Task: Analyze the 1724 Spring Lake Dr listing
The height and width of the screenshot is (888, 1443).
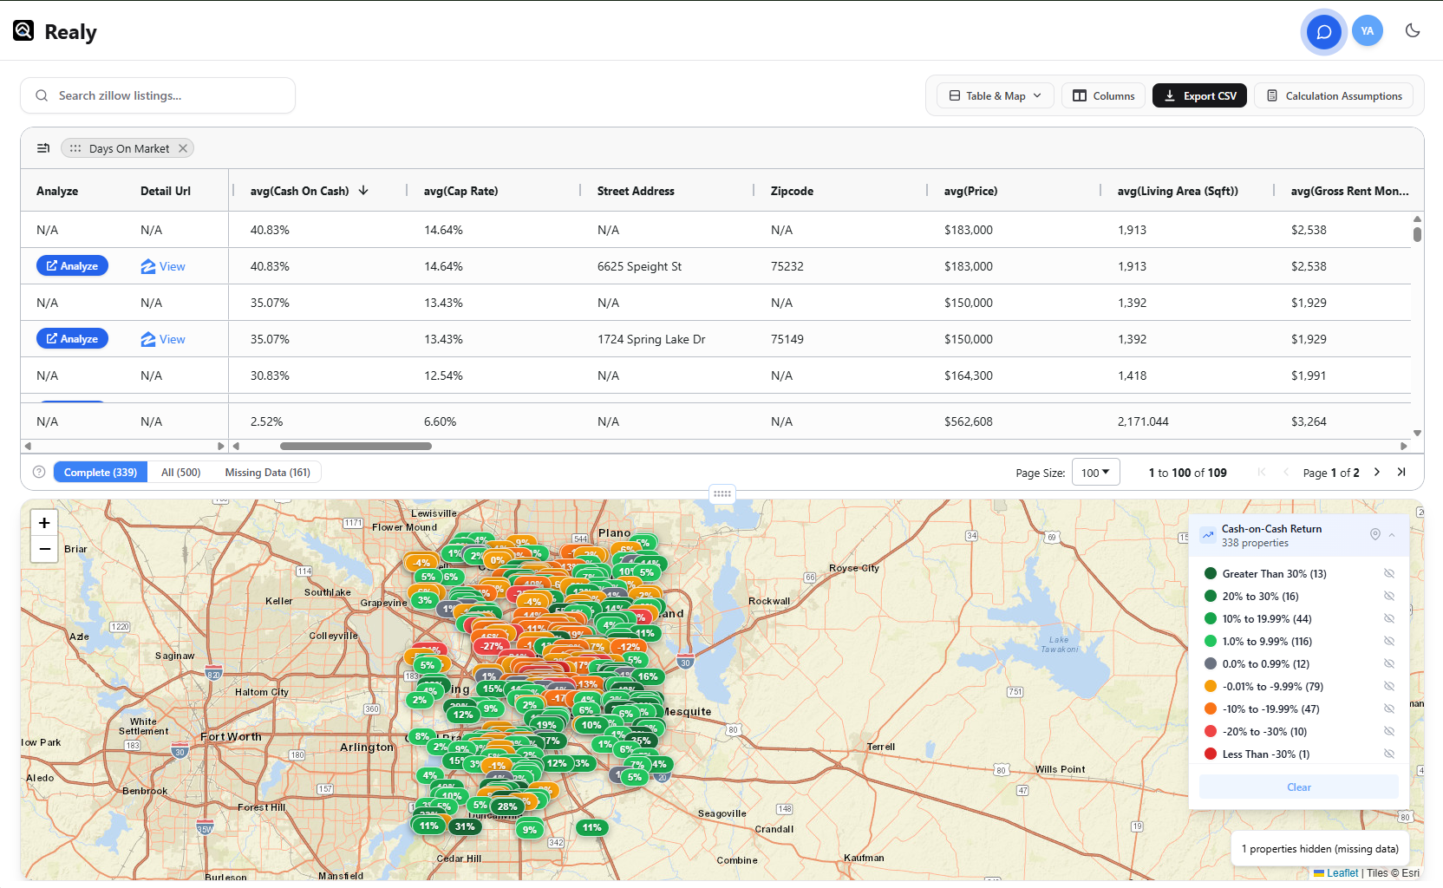Action: (x=72, y=339)
